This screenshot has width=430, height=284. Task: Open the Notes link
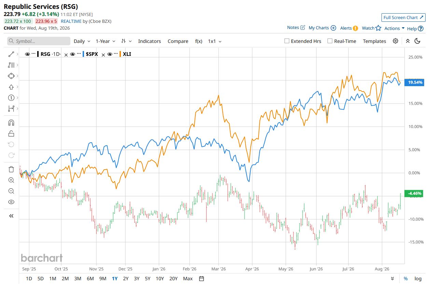[x=296, y=28]
